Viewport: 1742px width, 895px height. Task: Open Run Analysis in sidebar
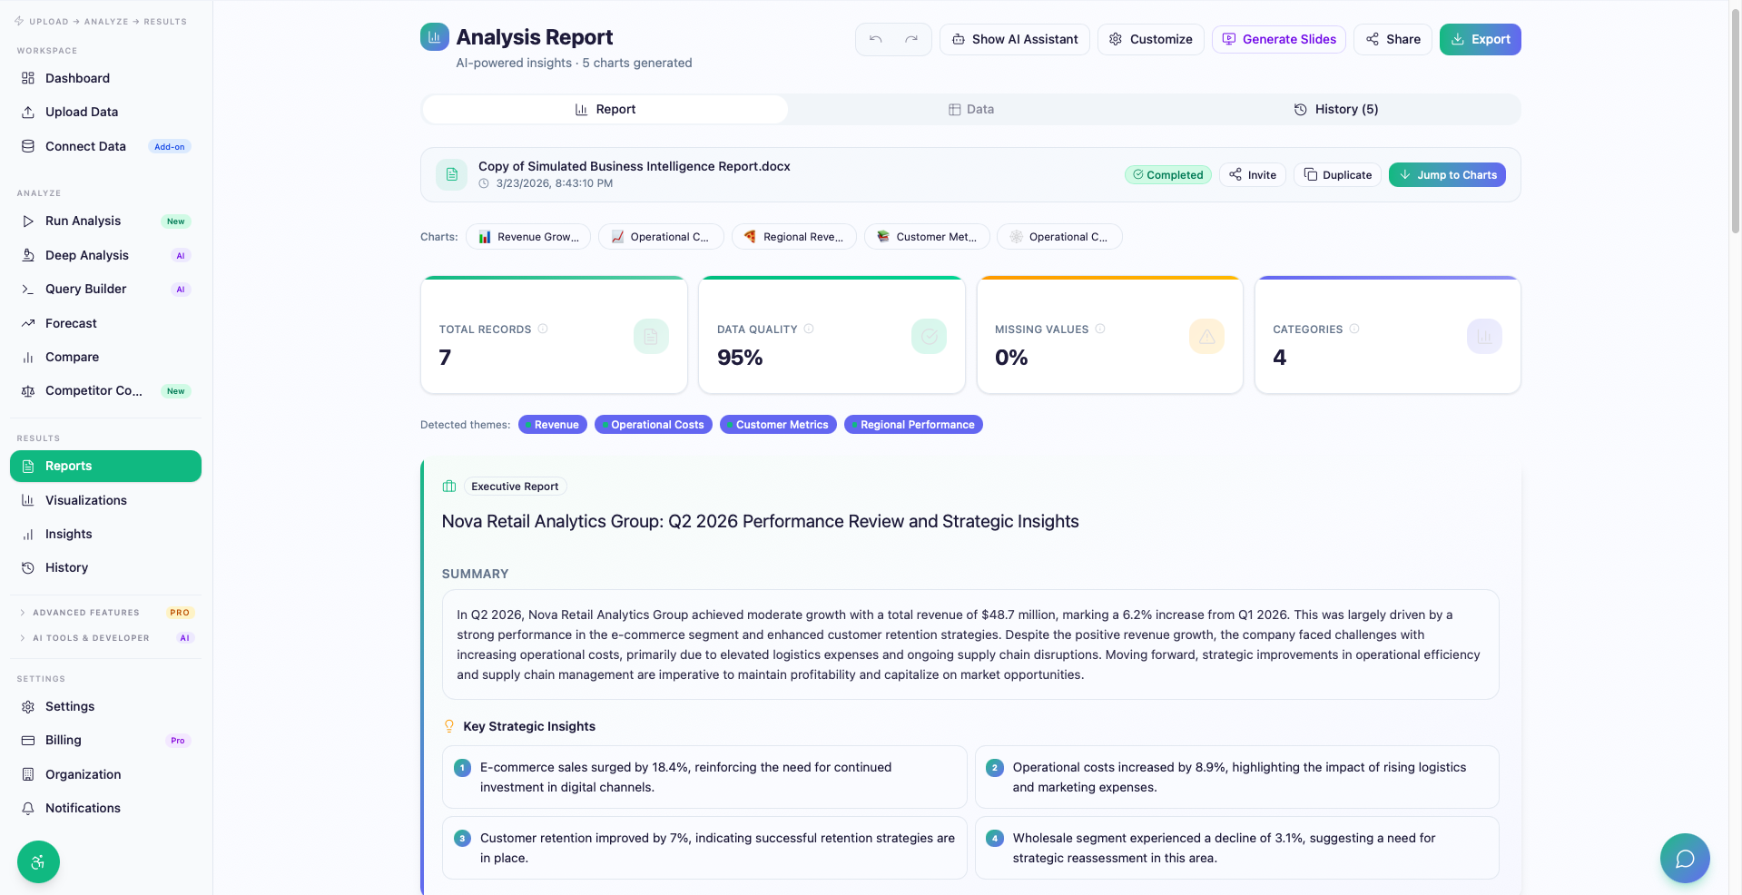coord(105,221)
